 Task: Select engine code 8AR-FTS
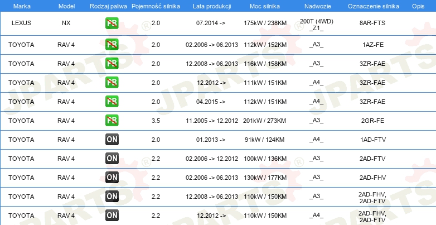[x=372, y=23]
